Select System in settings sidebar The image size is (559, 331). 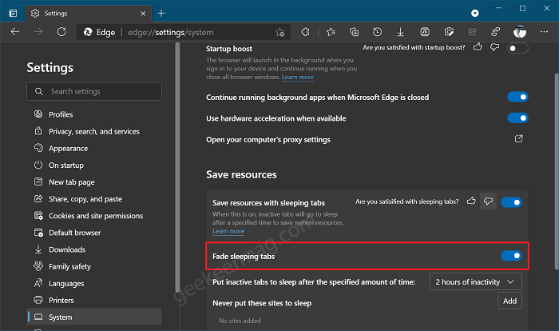pos(94,317)
